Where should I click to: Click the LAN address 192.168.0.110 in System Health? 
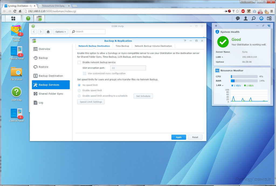[249, 57]
